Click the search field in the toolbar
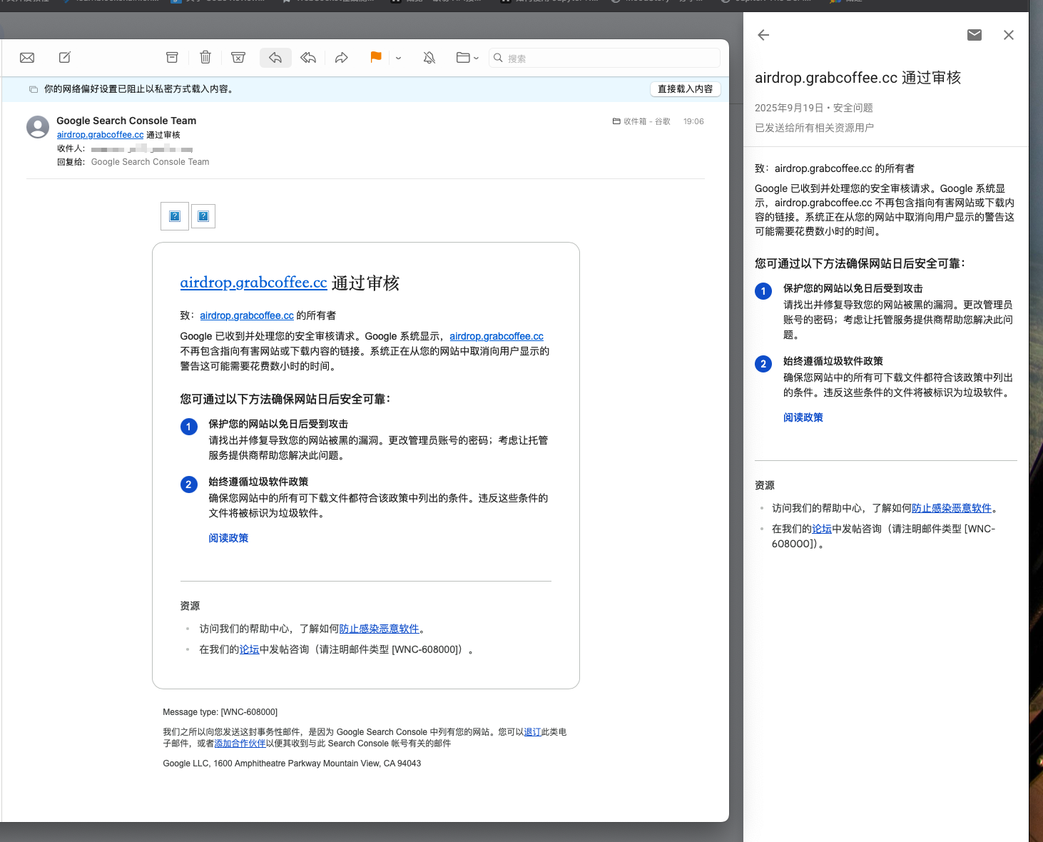Viewport: 1043px width, 842px height. tap(604, 58)
